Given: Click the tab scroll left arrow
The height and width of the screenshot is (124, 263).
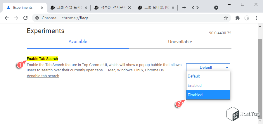Looking at the screenshot, I should (193, 8).
